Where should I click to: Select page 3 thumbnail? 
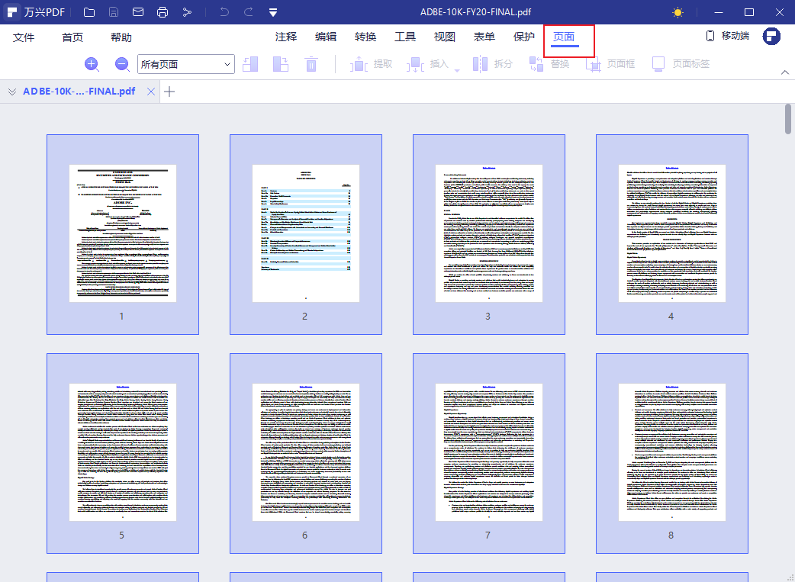[488, 234]
